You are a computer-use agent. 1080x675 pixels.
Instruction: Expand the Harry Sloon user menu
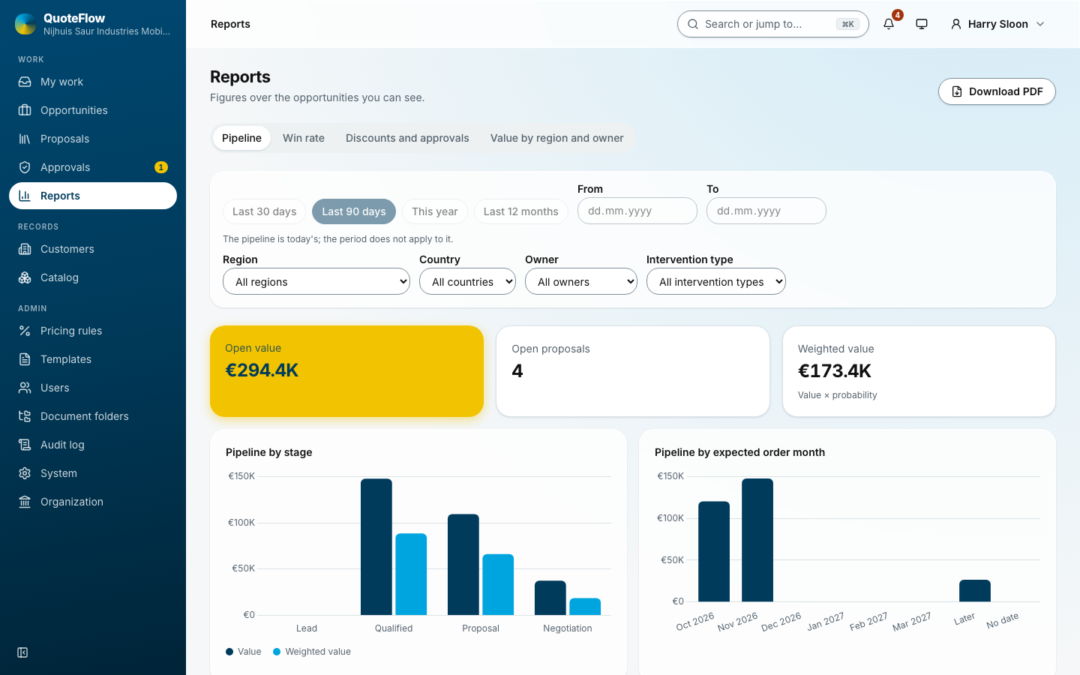pyautogui.click(x=997, y=24)
